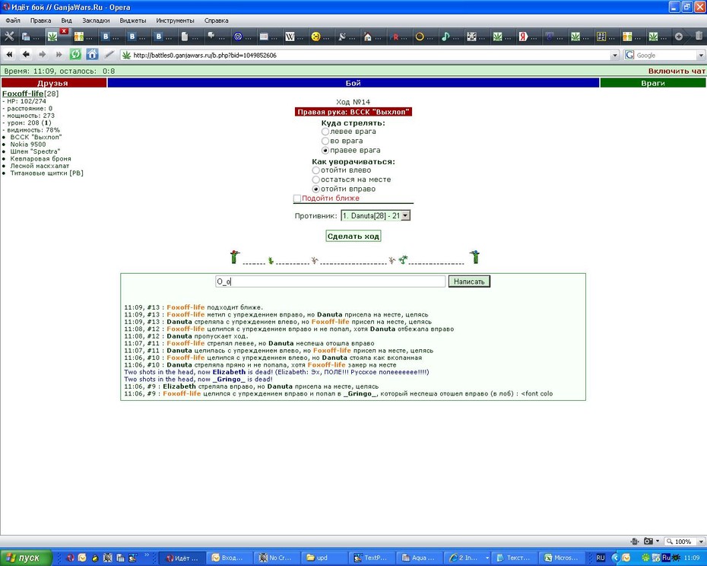Click the wand password icon
The height and width of the screenshot is (566, 707).
click(x=109, y=55)
